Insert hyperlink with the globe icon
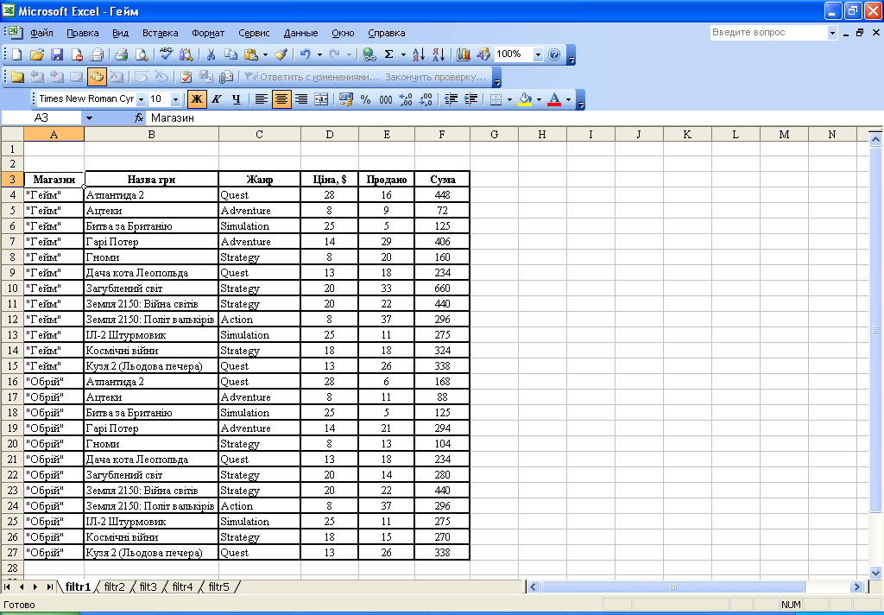The image size is (884, 615). 369,54
